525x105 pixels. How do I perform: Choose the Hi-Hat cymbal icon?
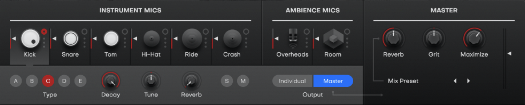(x=151, y=38)
